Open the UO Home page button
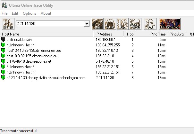The image size is (194, 134). [170, 24]
